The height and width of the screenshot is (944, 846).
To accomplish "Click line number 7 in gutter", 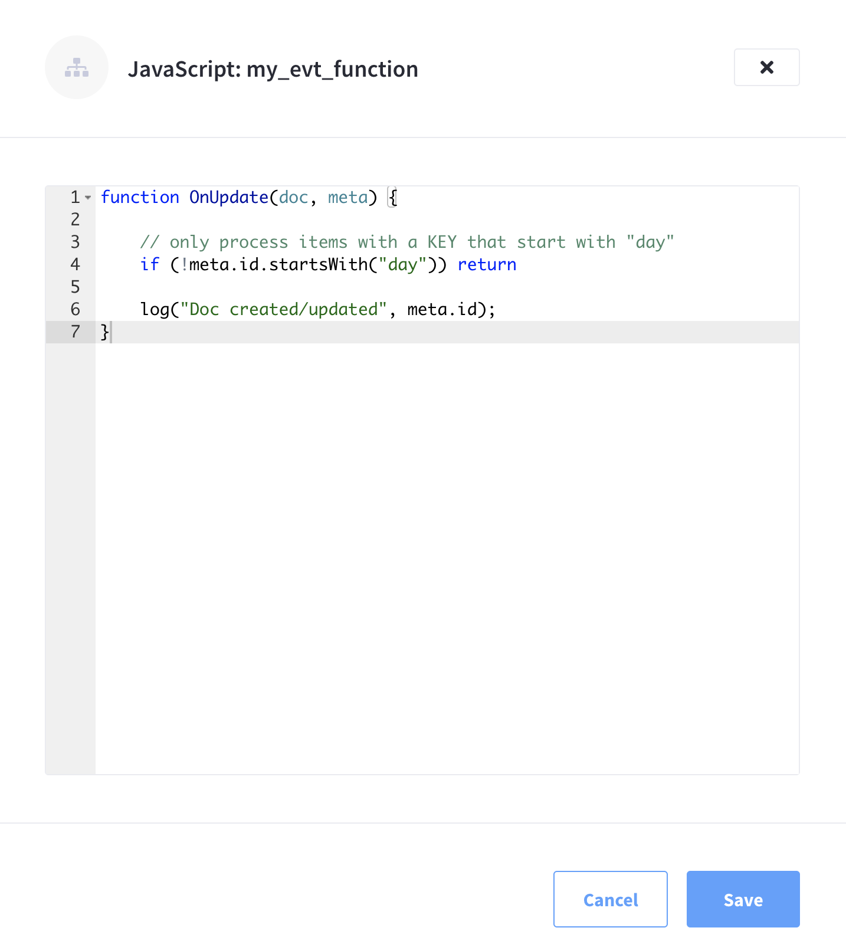I will 75,332.
